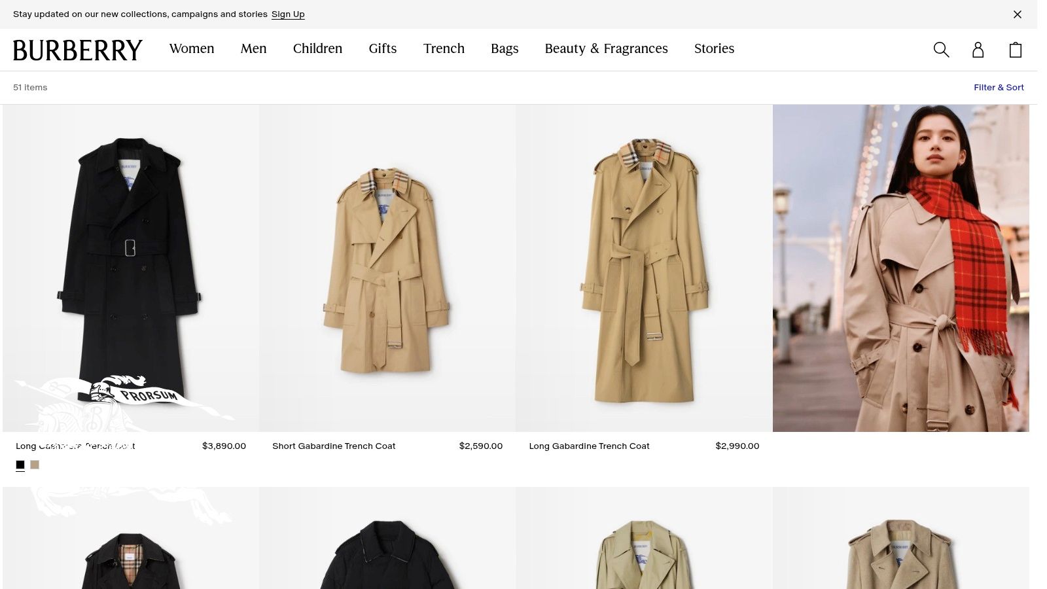
Task: Open the account profile icon
Action: click(x=978, y=50)
